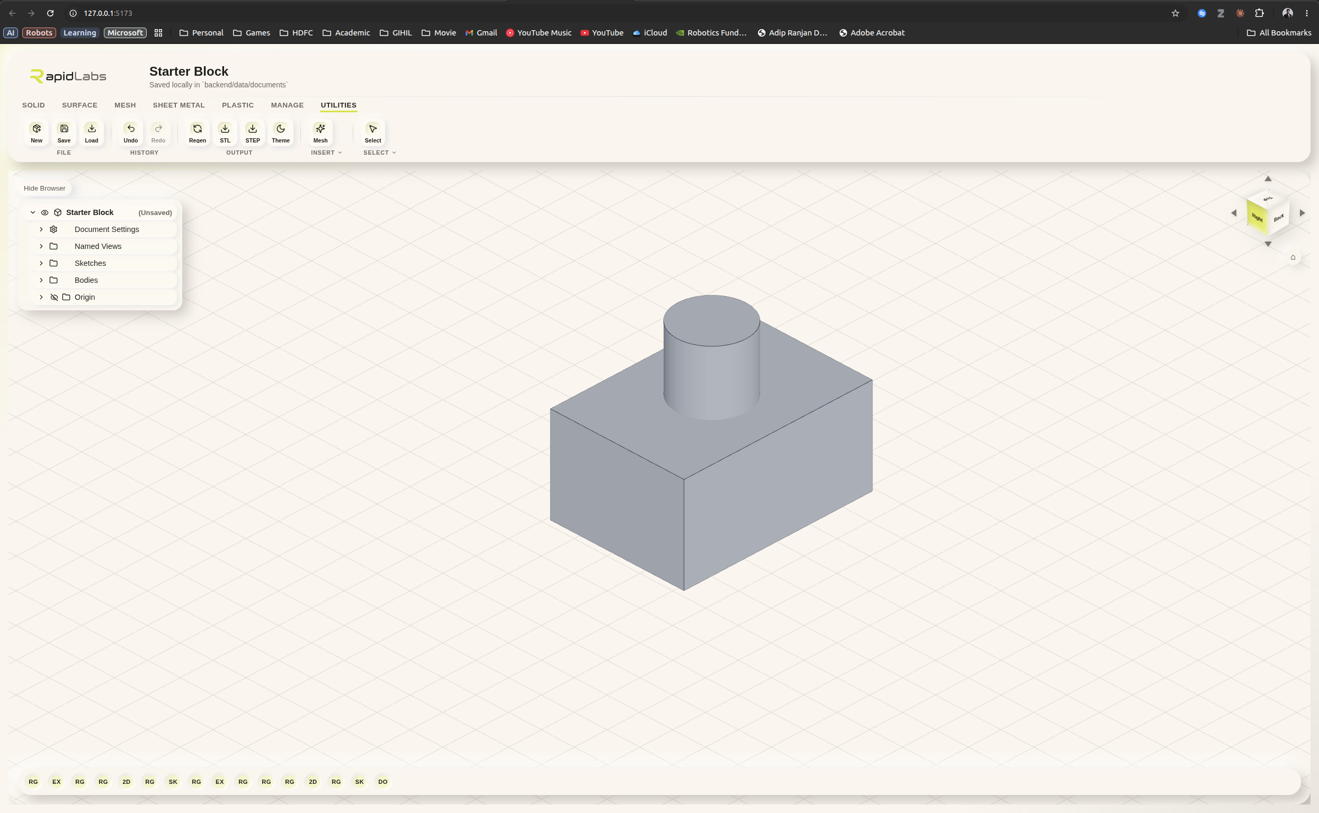This screenshot has height=813, width=1319.
Task: Click the New document icon
Action: click(x=37, y=132)
